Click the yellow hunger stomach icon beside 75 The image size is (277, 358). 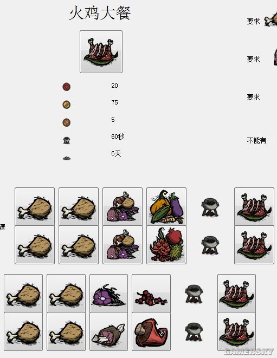point(67,105)
